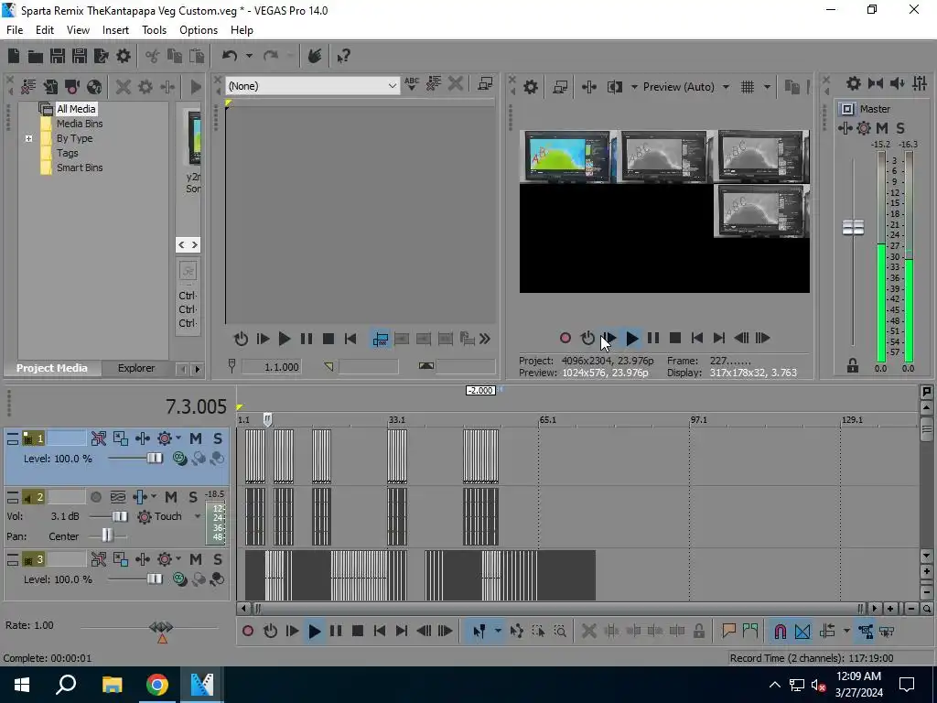Viewport: 937px width, 703px height.
Task: Open edit tool dropdown arrow
Action: 497,631
